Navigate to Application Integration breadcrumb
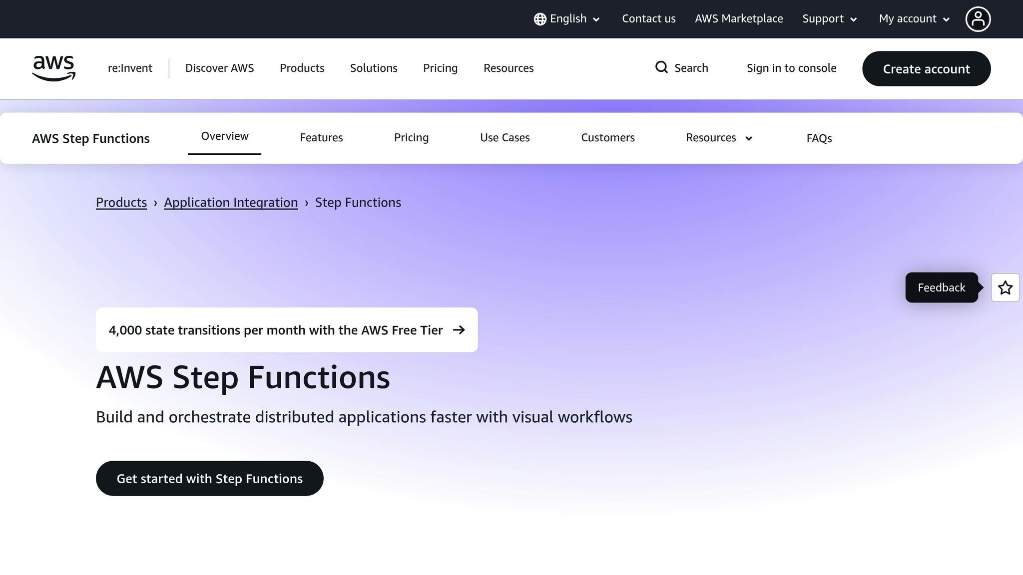The height and width of the screenshot is (575, 1023). [230, 203]
